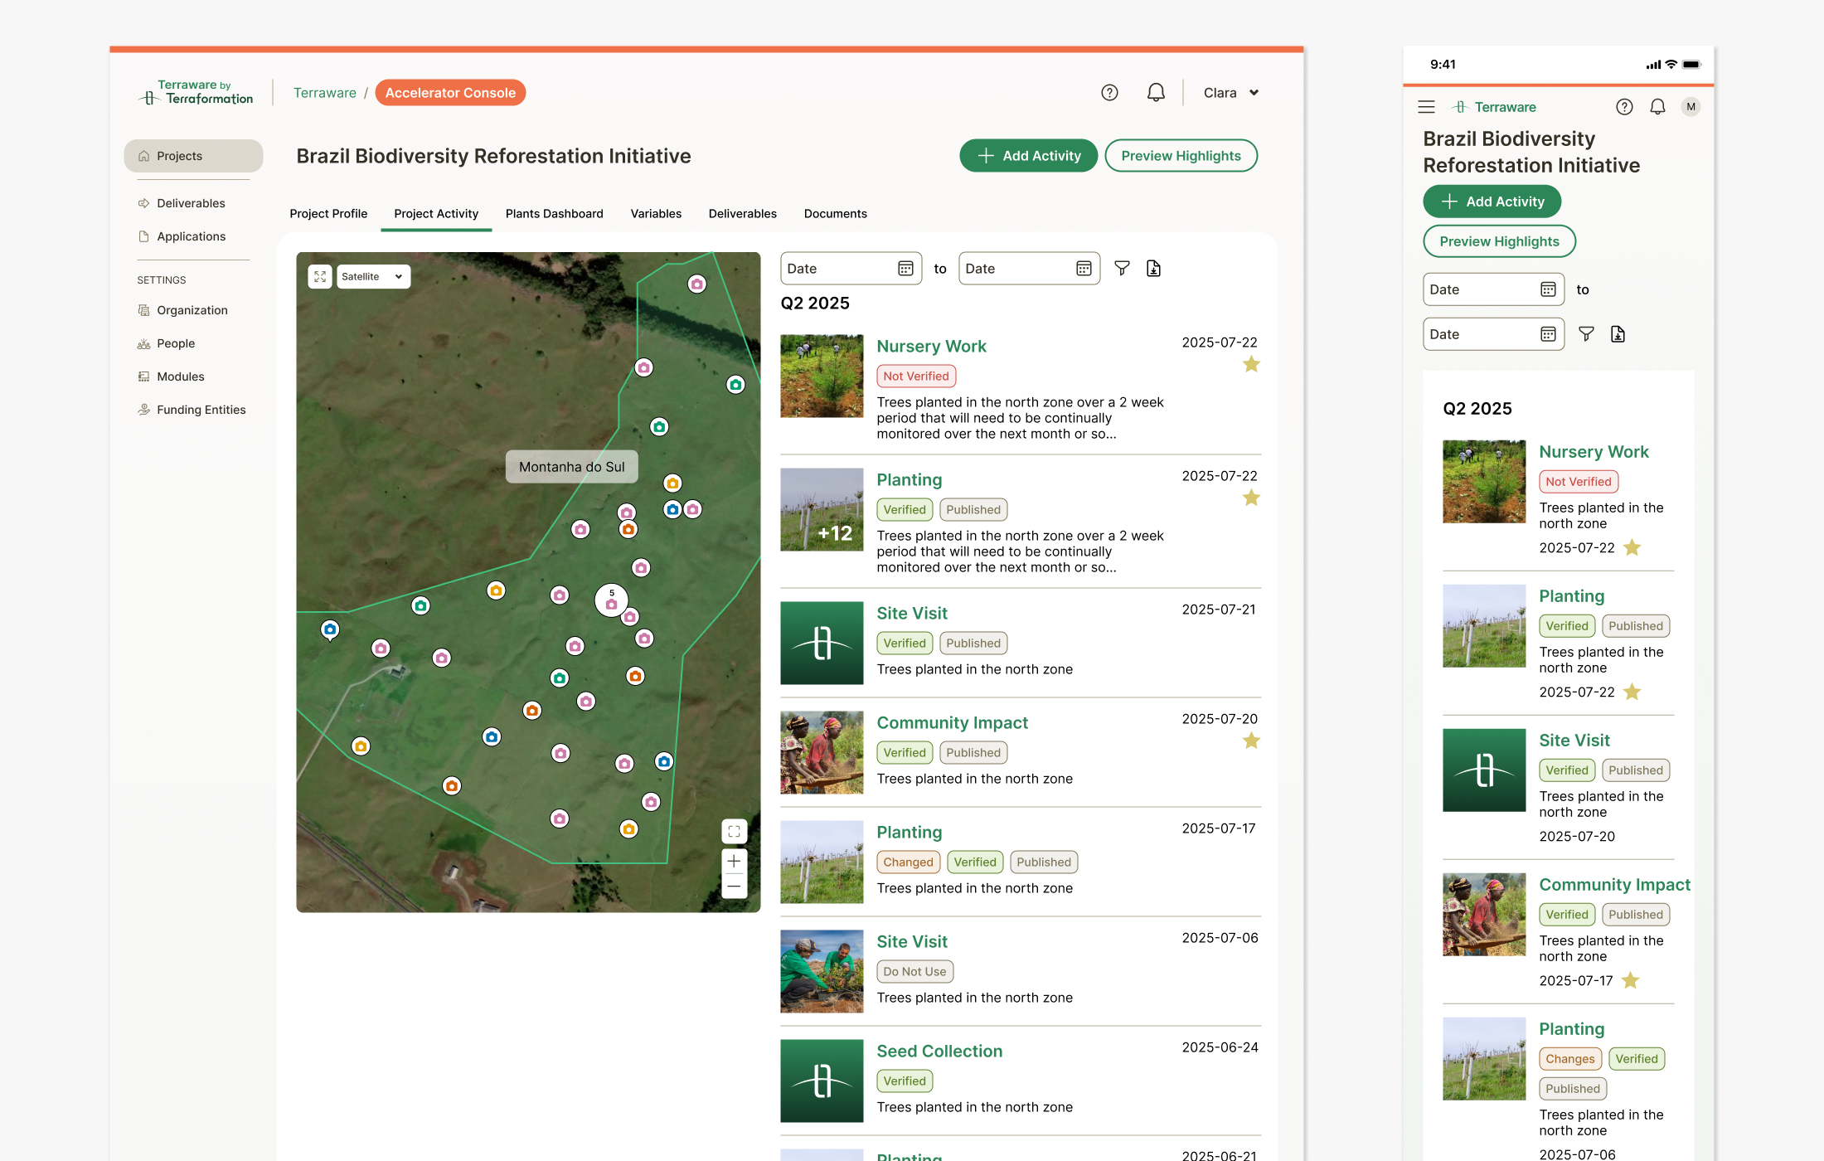
Task: Tap Add Activity in mobile view
Action: point(1492,202)
